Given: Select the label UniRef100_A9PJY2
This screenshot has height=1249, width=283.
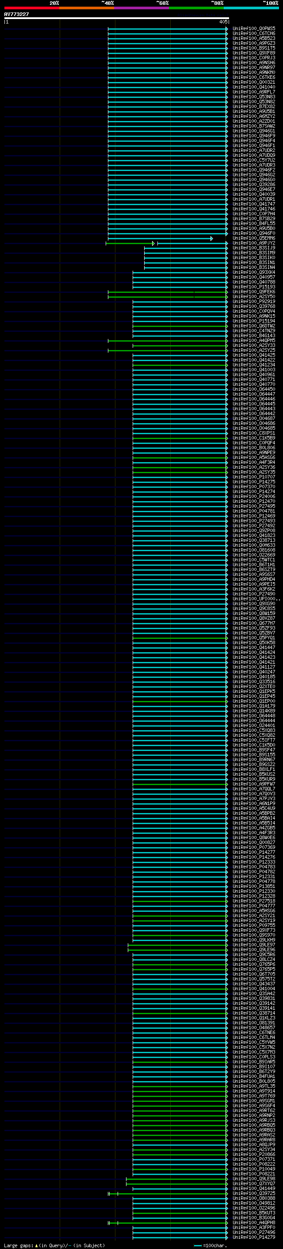Looking at the screenshot, I should [254, 243].
